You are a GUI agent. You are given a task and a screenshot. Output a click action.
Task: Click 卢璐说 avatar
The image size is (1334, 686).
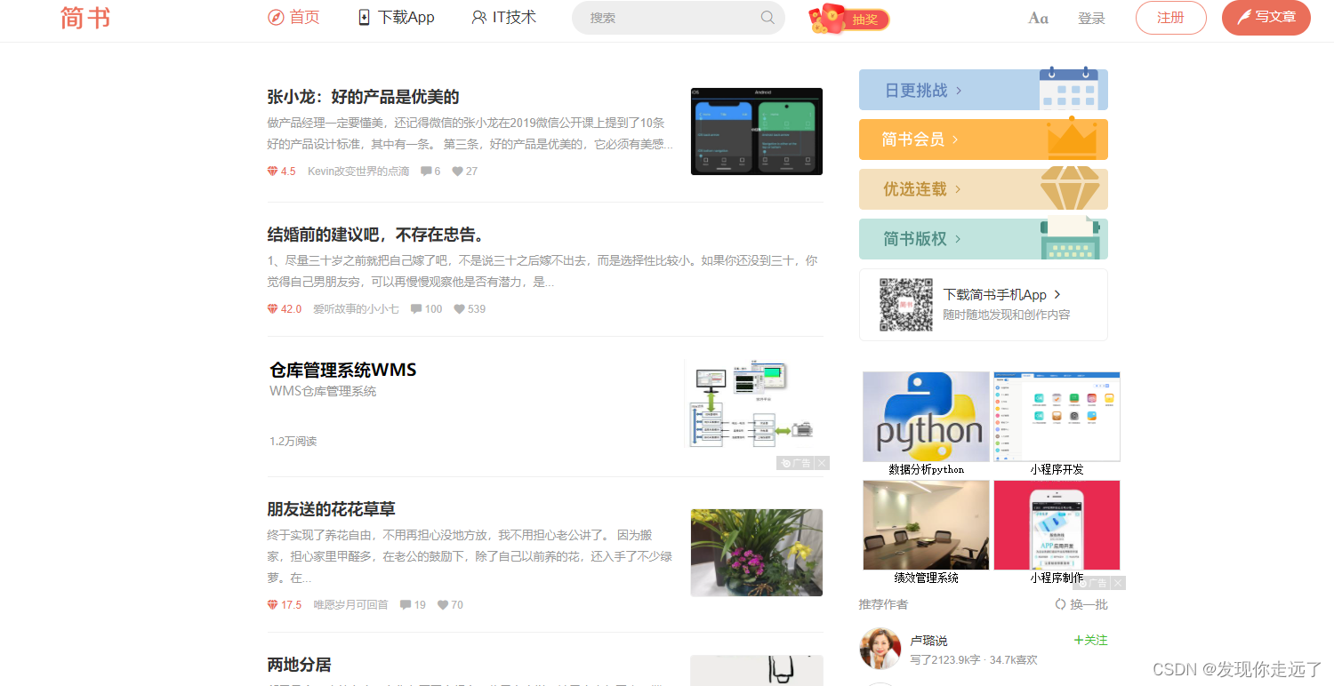coord(880,649)
